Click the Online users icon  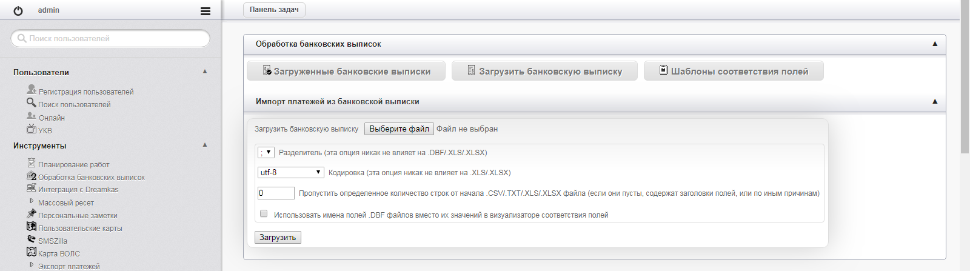point(32,116)
